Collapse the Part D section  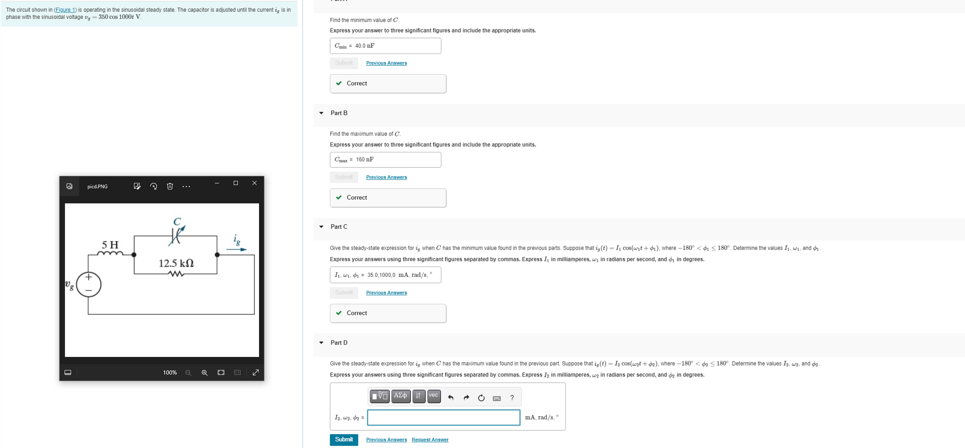point(321,343)
